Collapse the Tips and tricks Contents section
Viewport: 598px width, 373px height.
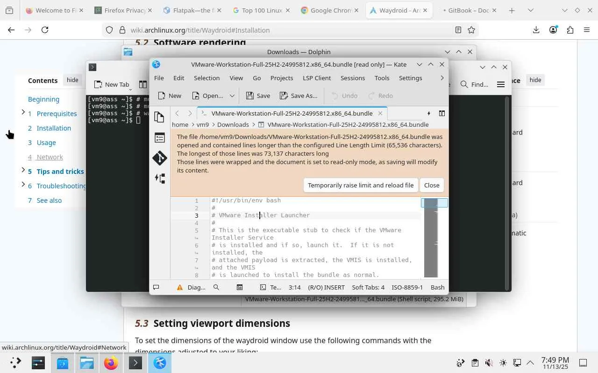[x=23, y=170]
